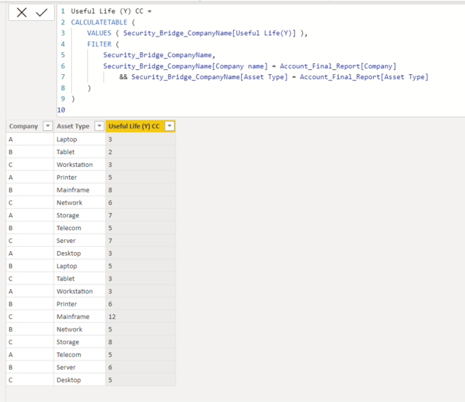Select Telecom cell in company B row
The width and height of the screenshot is (465, 402).
(x=80, y=228)
